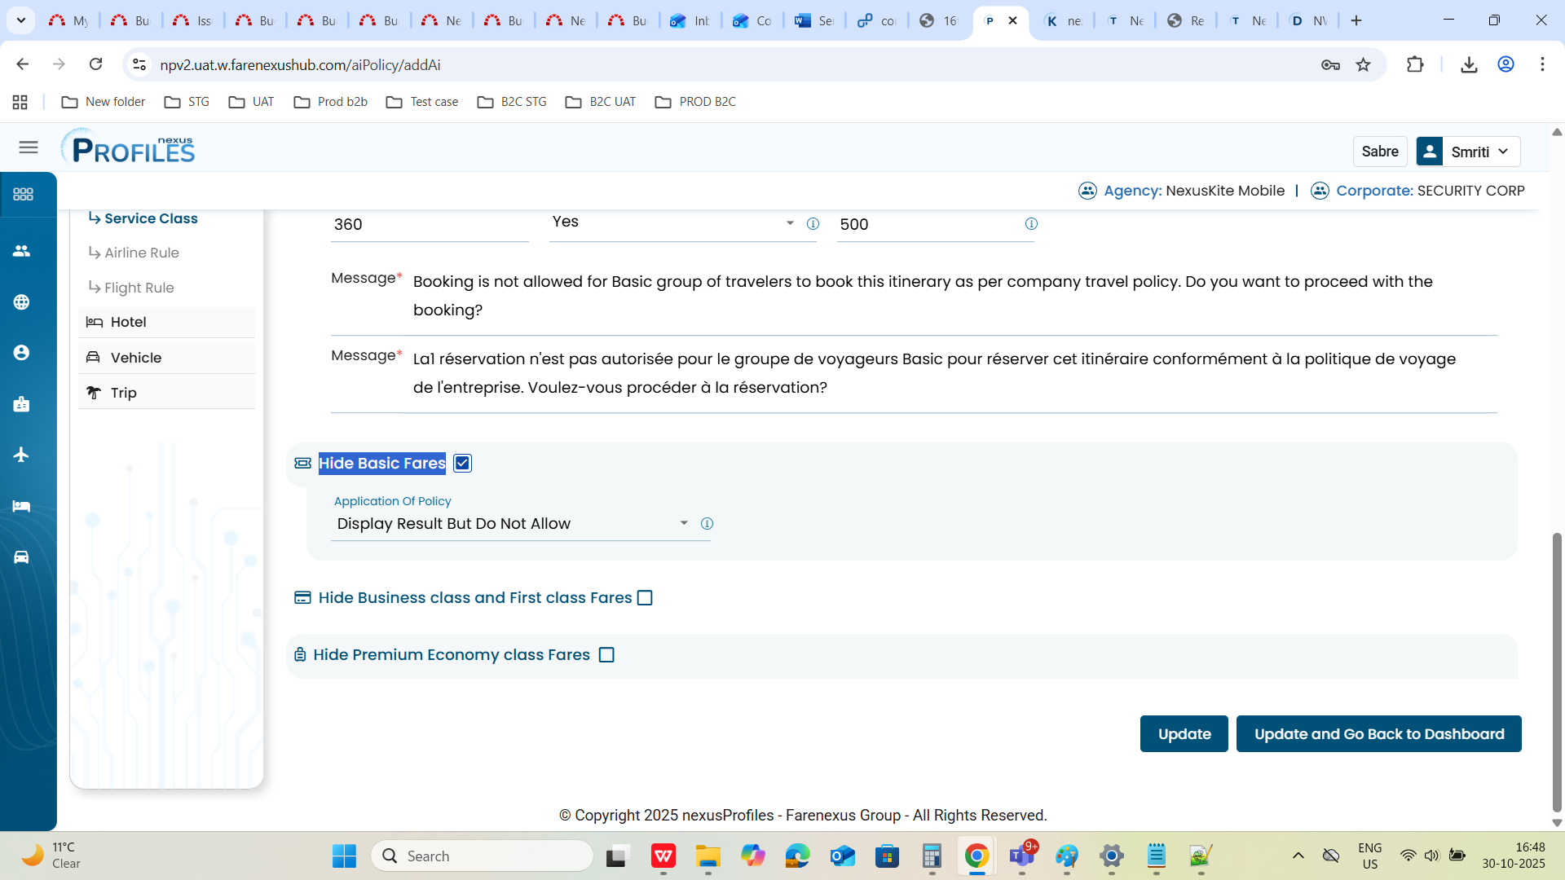
Task: Click info icon beside Application Of Policy
Action: point(707,524)
